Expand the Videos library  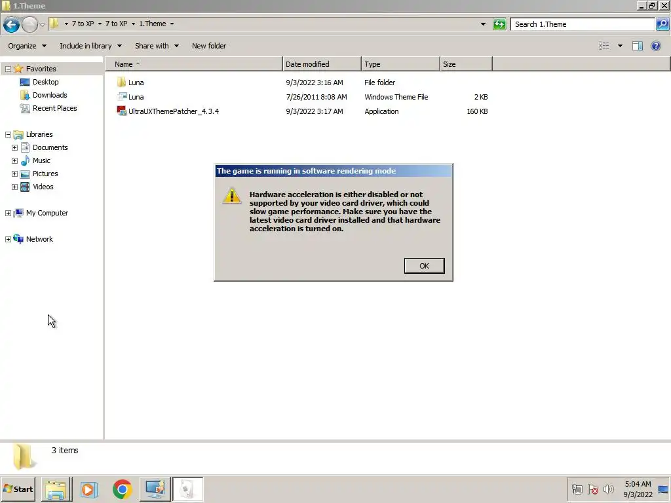(14, 187)
